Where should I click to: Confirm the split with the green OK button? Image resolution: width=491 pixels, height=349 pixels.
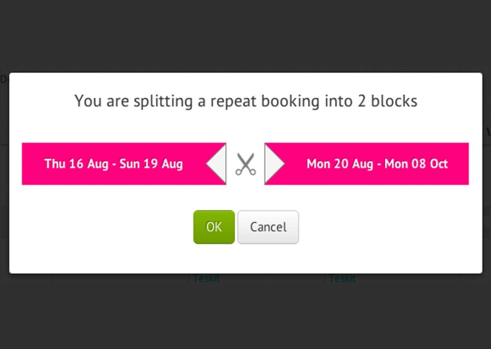[214, 227]
